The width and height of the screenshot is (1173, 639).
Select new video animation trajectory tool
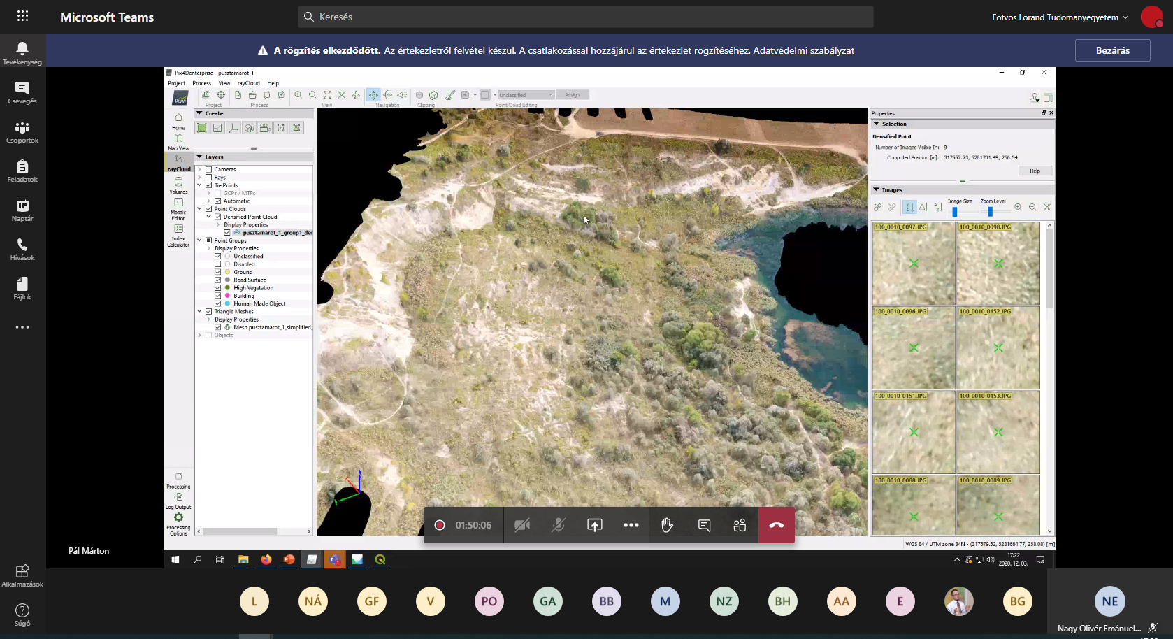(265, 128)
